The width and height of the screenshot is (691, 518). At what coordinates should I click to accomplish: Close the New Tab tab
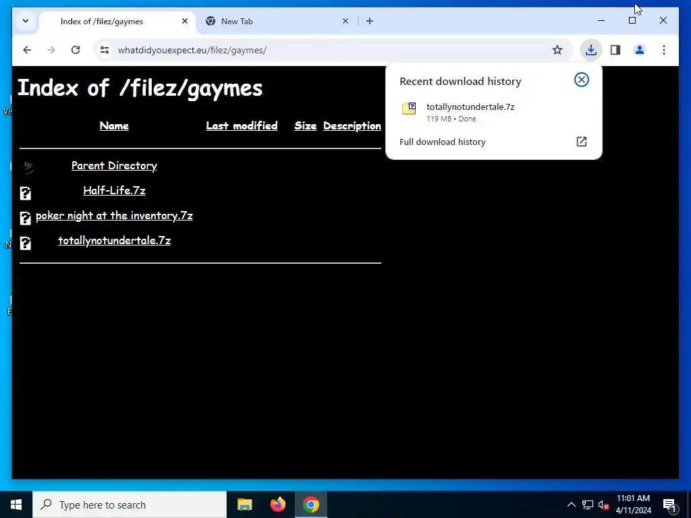(345, 21)
